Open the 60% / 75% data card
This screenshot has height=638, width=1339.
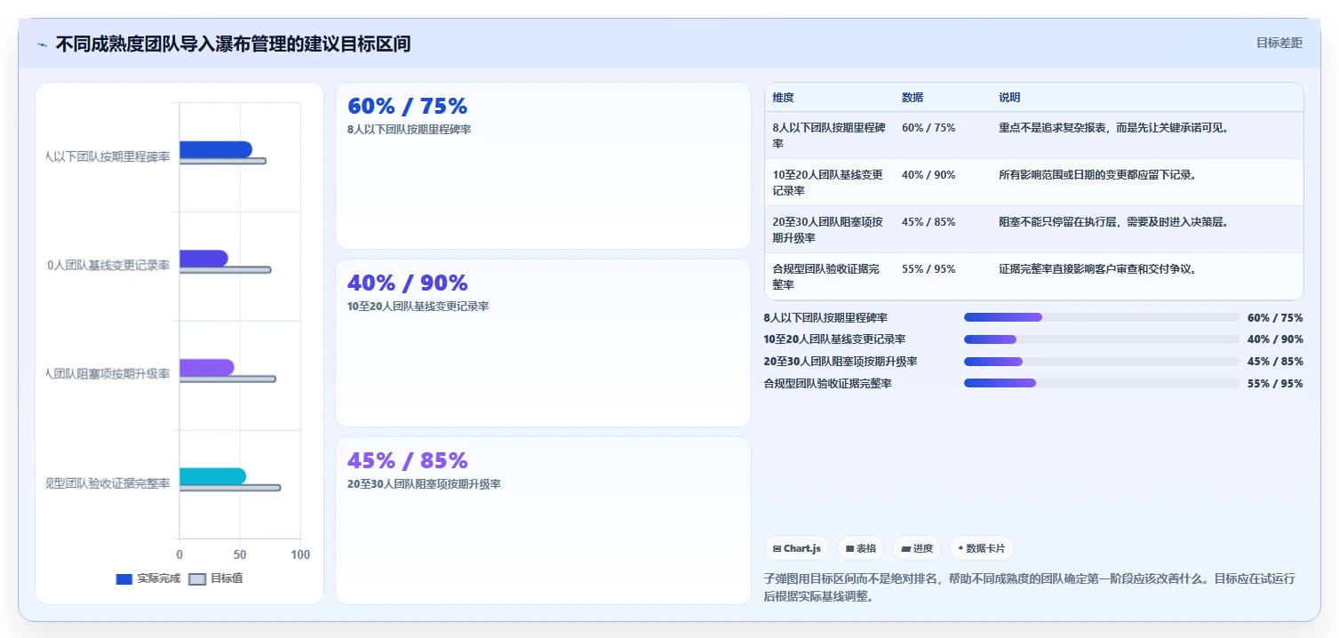pyautogui.click(x=543, y=166)
